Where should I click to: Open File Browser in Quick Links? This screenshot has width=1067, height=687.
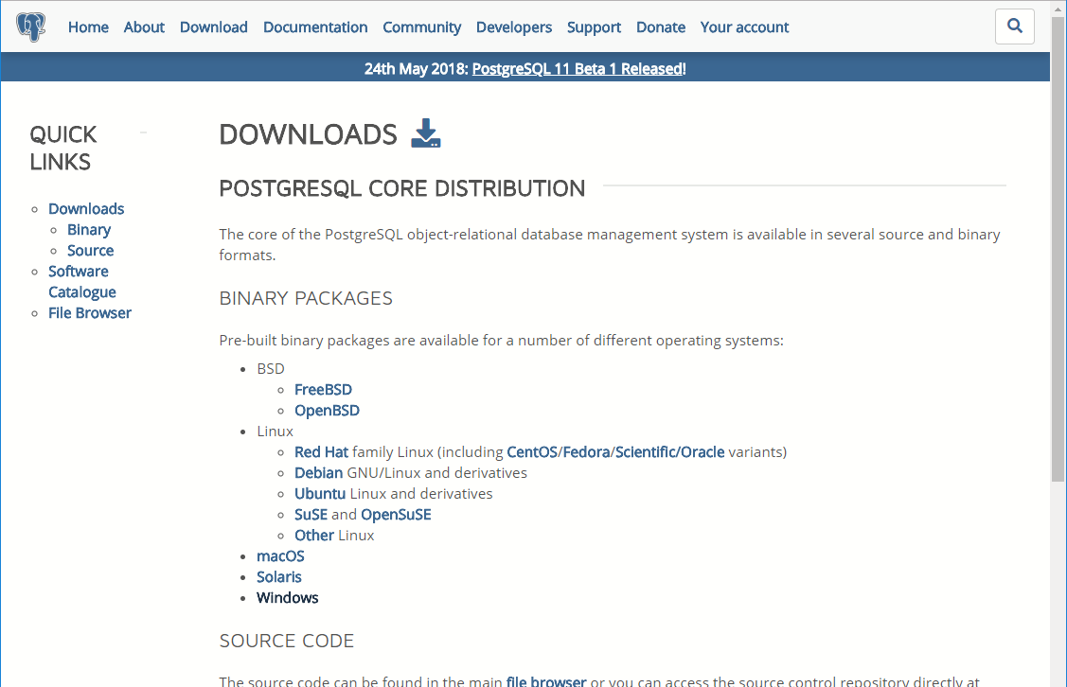(x=90, y=313)
